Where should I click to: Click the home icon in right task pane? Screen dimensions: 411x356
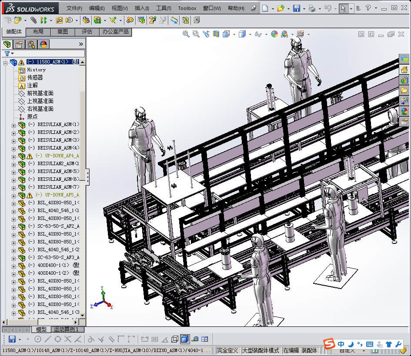pyautogui.click(x=404, y=70)
